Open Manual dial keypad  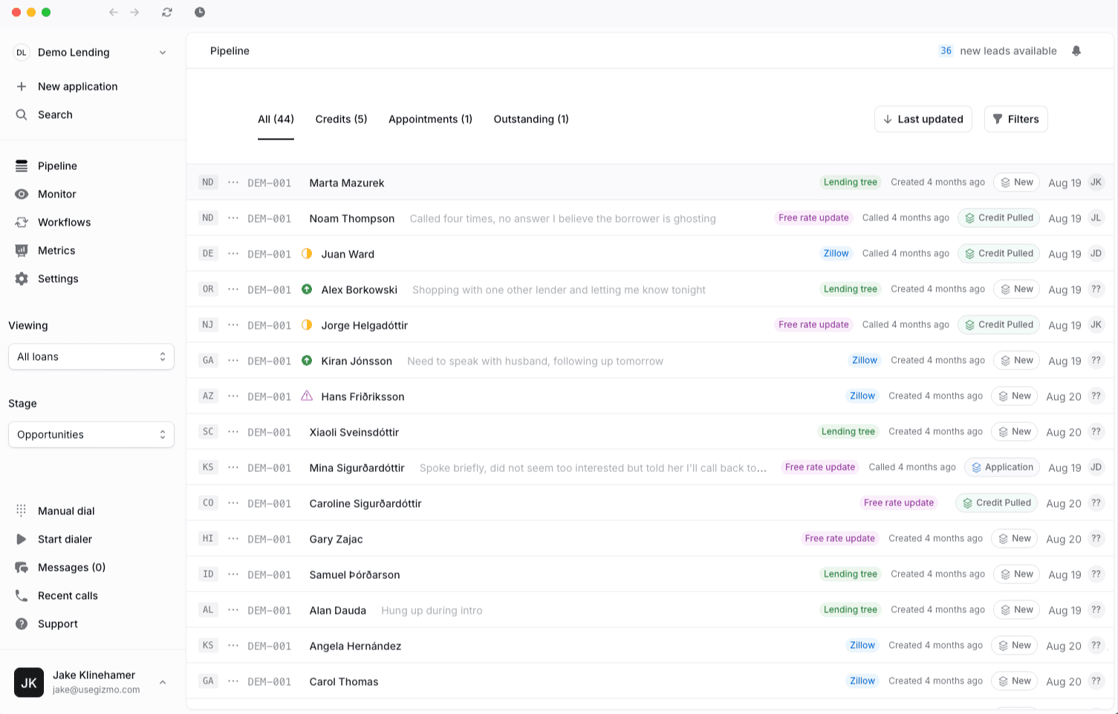coord(22,511)
